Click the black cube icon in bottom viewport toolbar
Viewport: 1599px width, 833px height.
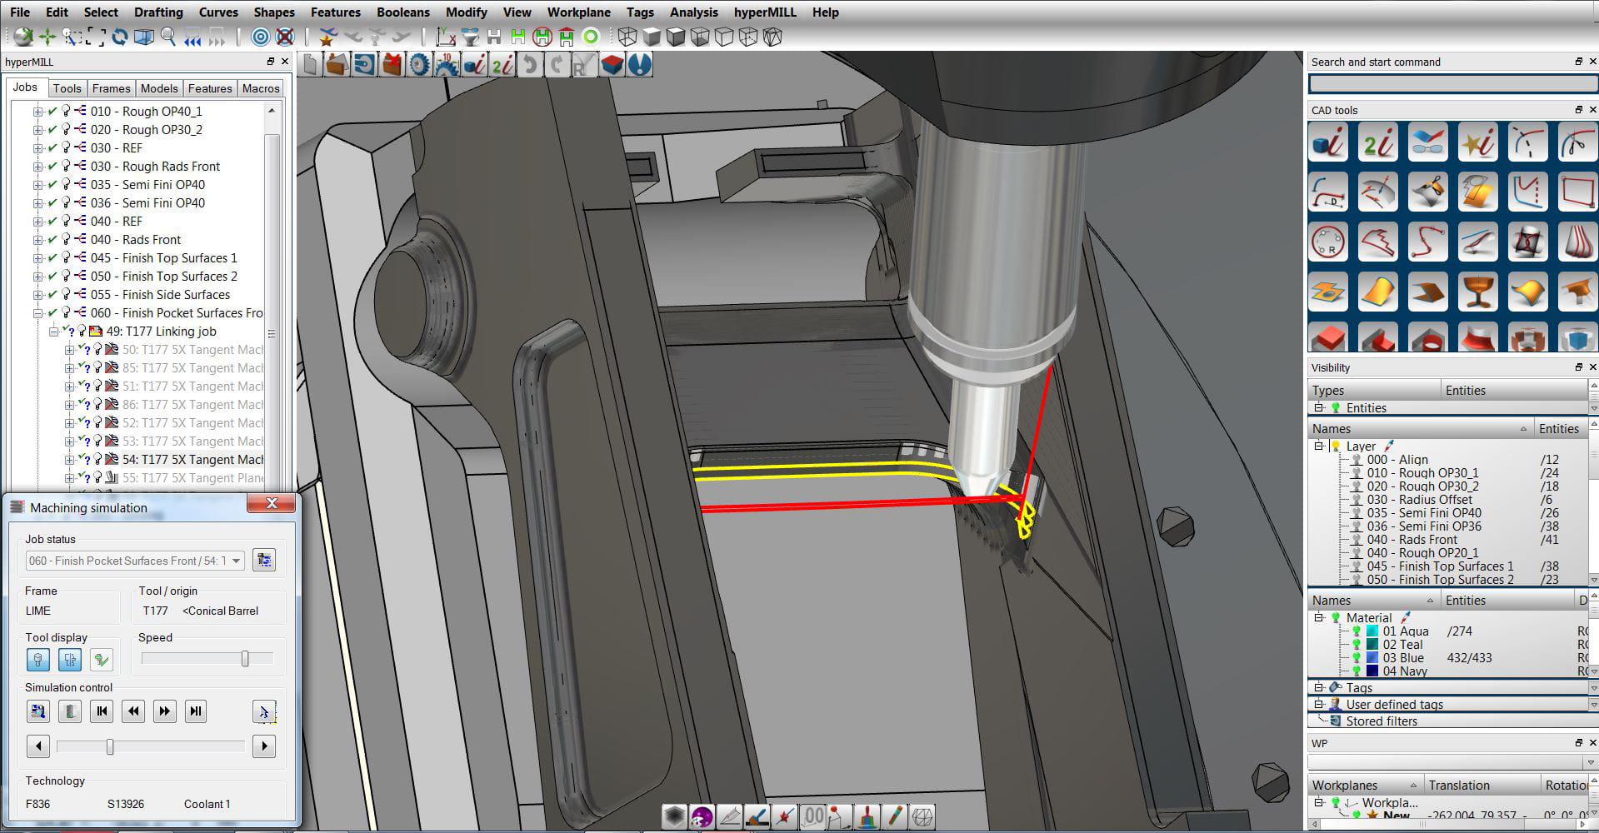click(x=675, y=817)
